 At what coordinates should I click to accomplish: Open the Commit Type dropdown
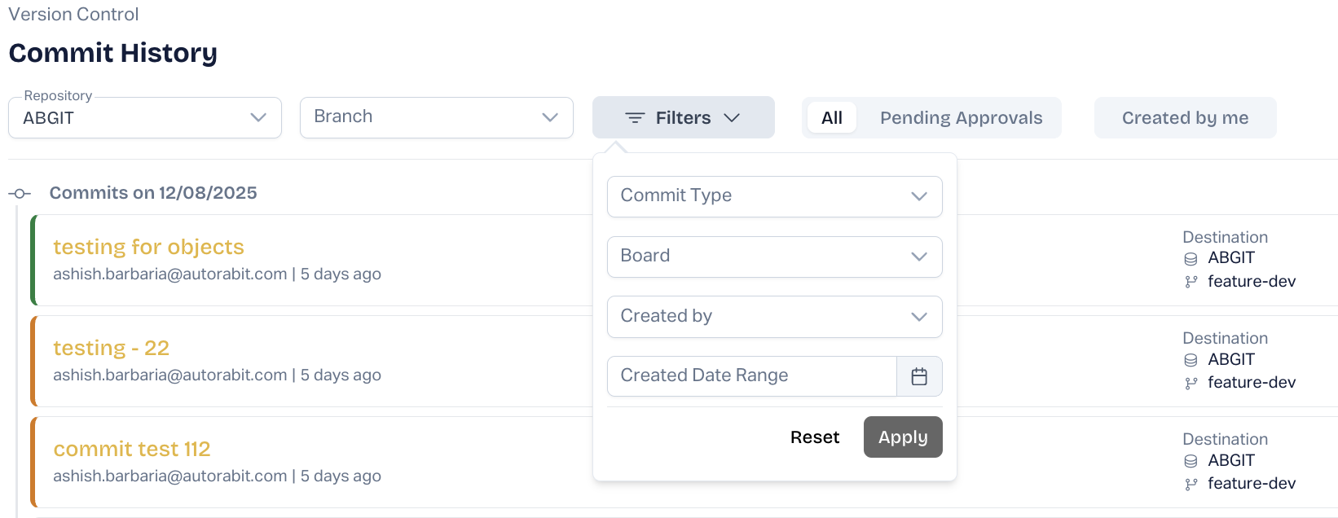coord(774,196)
